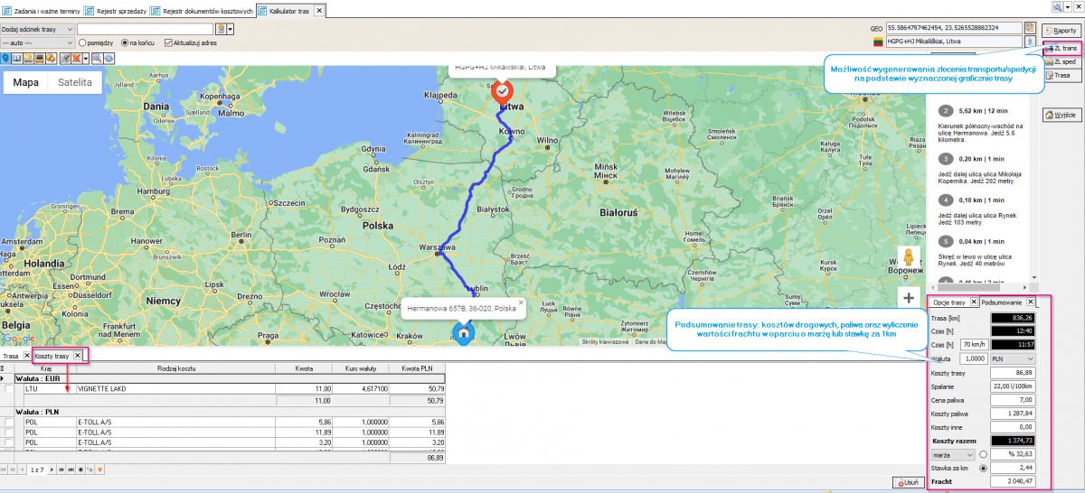Click the blue refresh map toolbar icon
This screenshot has width=1085, height=493.
(108, 59)
